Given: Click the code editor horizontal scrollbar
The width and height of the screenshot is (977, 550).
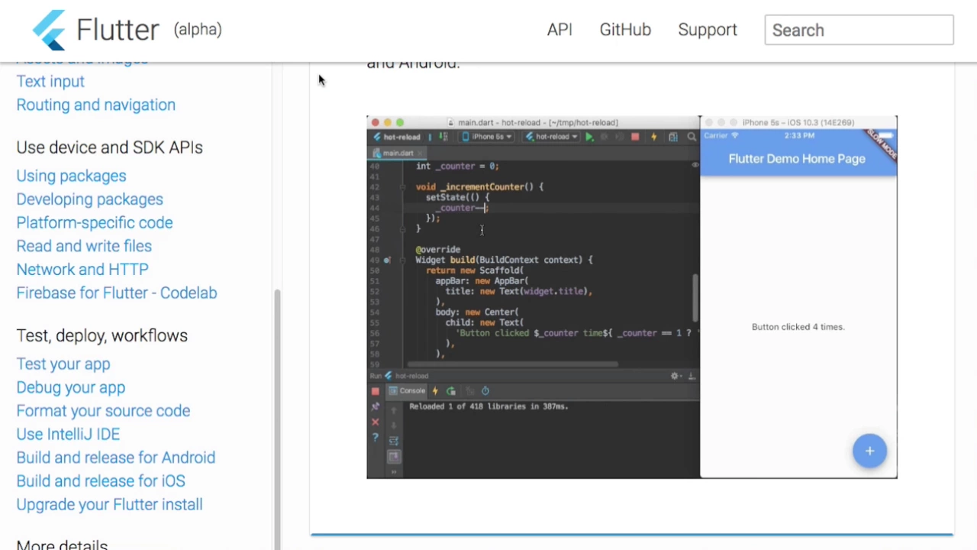Looking at the screenshot, I should (513, 364).
